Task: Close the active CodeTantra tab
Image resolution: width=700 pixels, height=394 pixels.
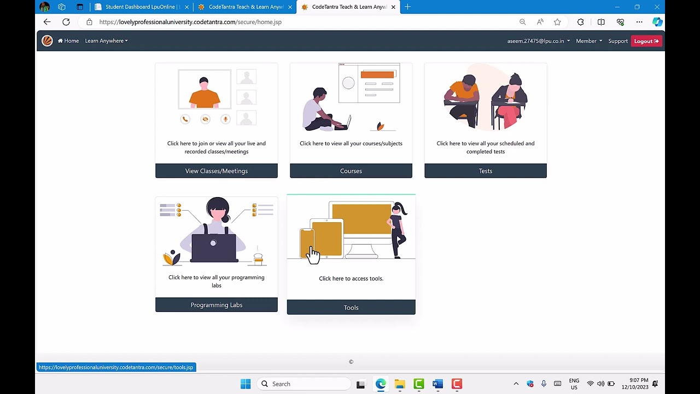Action: (393, 7)
